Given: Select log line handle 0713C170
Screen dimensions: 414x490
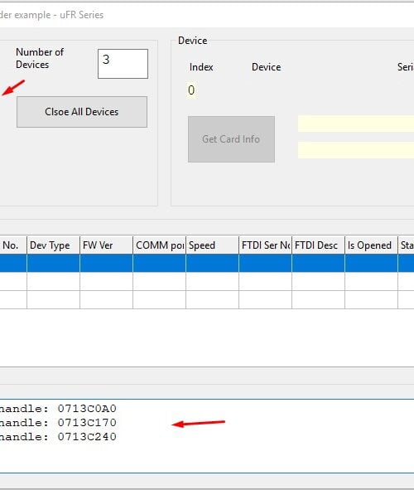Looking at the screenshot, I should tap(58, 423).
